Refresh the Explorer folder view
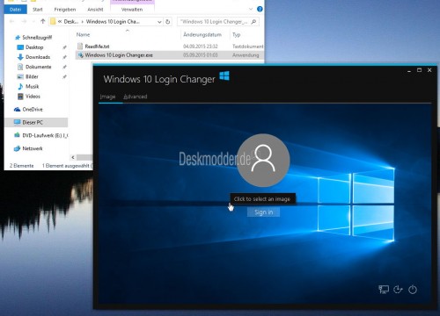The width and height of the screenshot is (440, 316). coord(168,22)
